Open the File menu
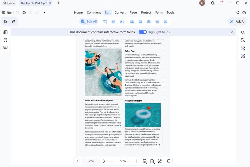This screenshot has width=250, height=167. [x=7, y=13]
